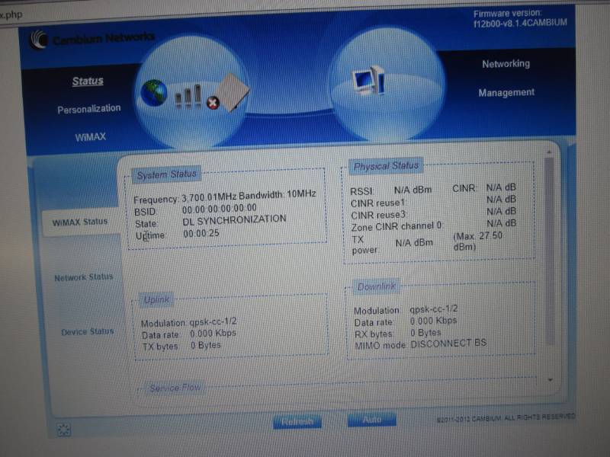Click the expand icon at bottom left
Image resolution: width=610 pixels, height=457 pixels.
[64, 430]
